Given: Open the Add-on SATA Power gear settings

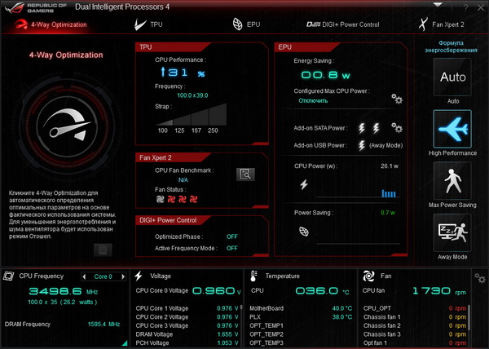Looking at the screenshot, I should pos(397,127).
